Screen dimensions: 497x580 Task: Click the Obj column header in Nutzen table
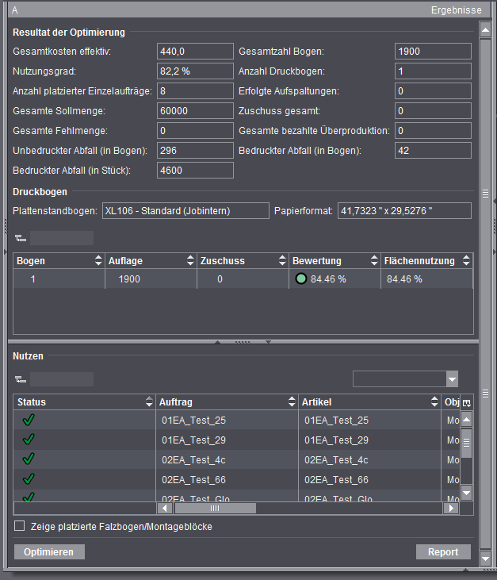coord(452,402)
